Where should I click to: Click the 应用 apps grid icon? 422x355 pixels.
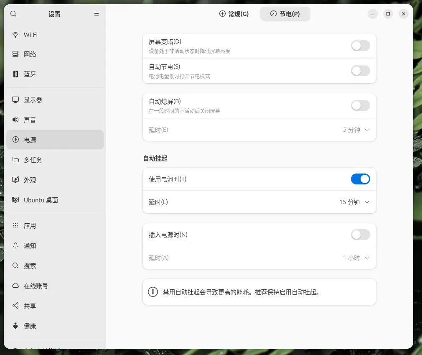15,225
